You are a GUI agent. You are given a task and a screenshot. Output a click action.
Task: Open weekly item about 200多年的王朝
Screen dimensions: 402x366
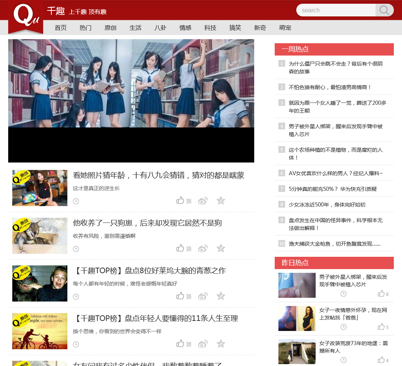pos(337,107)
